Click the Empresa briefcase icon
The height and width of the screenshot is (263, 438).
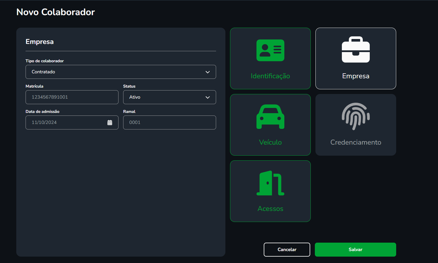pyautogui.click(x=356, y=50)
